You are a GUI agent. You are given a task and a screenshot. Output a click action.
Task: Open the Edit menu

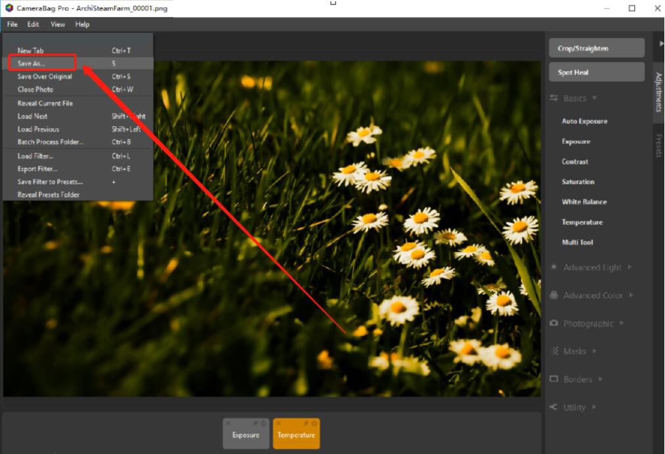point(33,24)
